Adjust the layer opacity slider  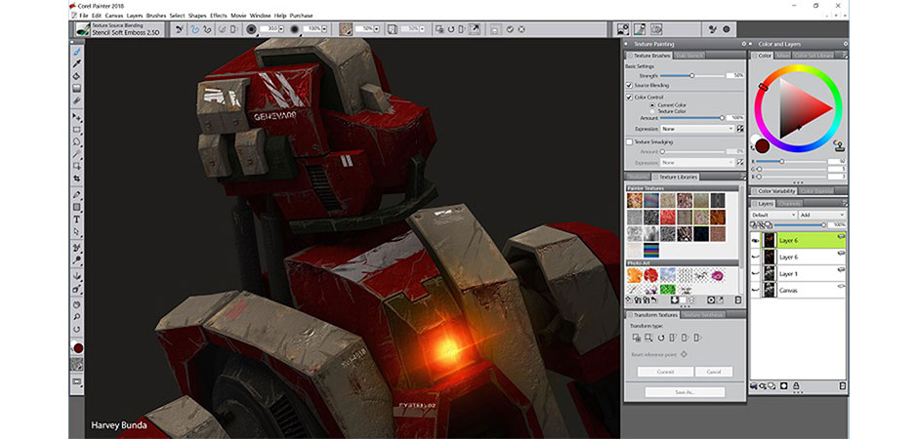(799, 224)
